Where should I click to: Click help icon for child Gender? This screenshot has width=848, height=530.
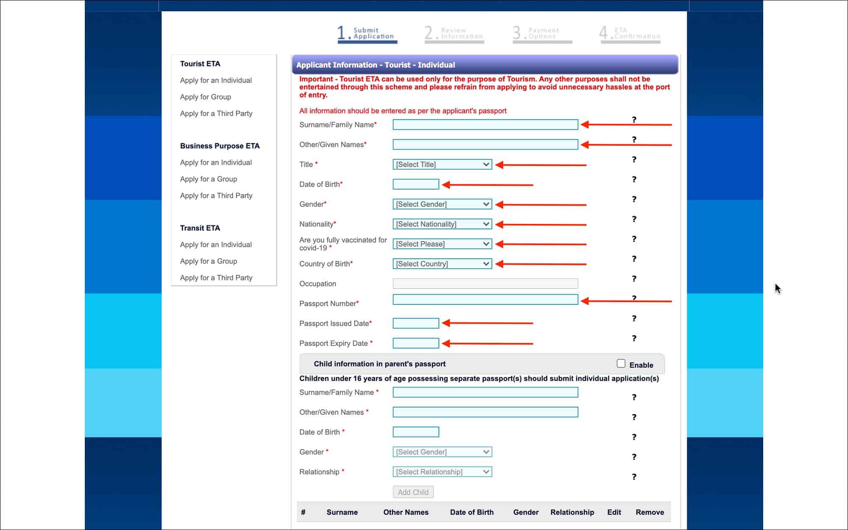pos(634,457)
